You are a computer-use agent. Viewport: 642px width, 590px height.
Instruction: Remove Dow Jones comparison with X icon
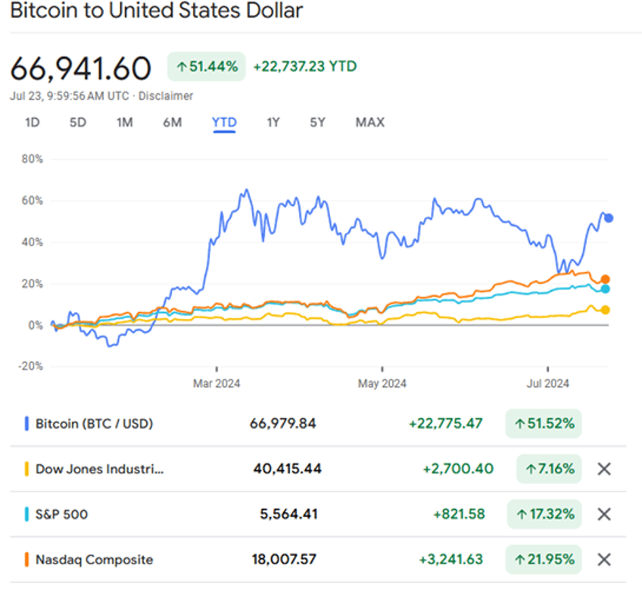[x=604, y=469]
